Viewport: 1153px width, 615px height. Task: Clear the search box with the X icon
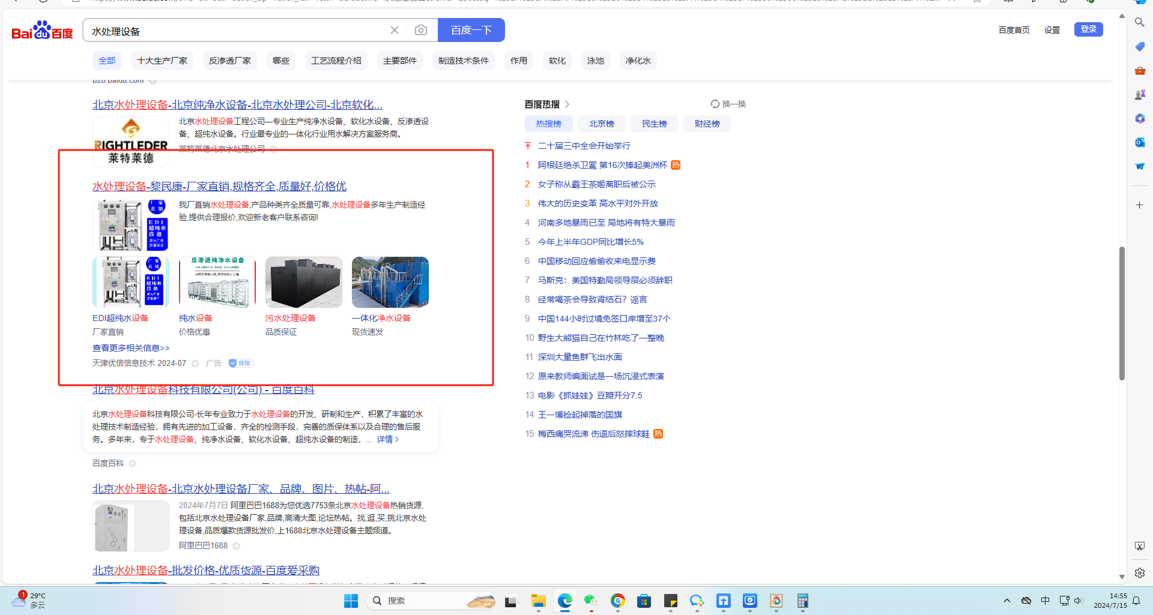click(x=395, y=30)
